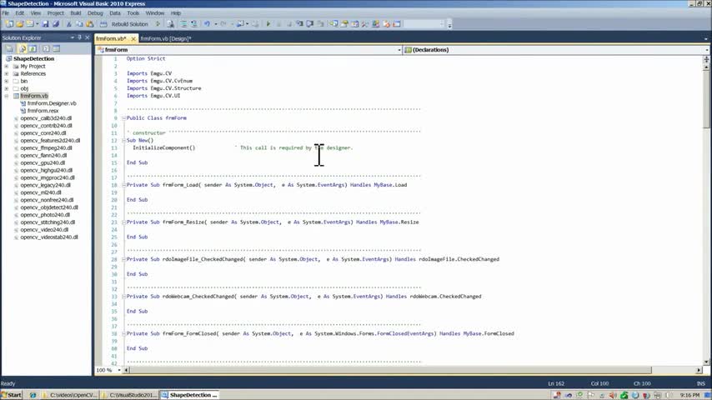Collapse the Sub New() code block
Viewport: 712px width, 400px height.
pyautogui.click(x=123, y=140)
